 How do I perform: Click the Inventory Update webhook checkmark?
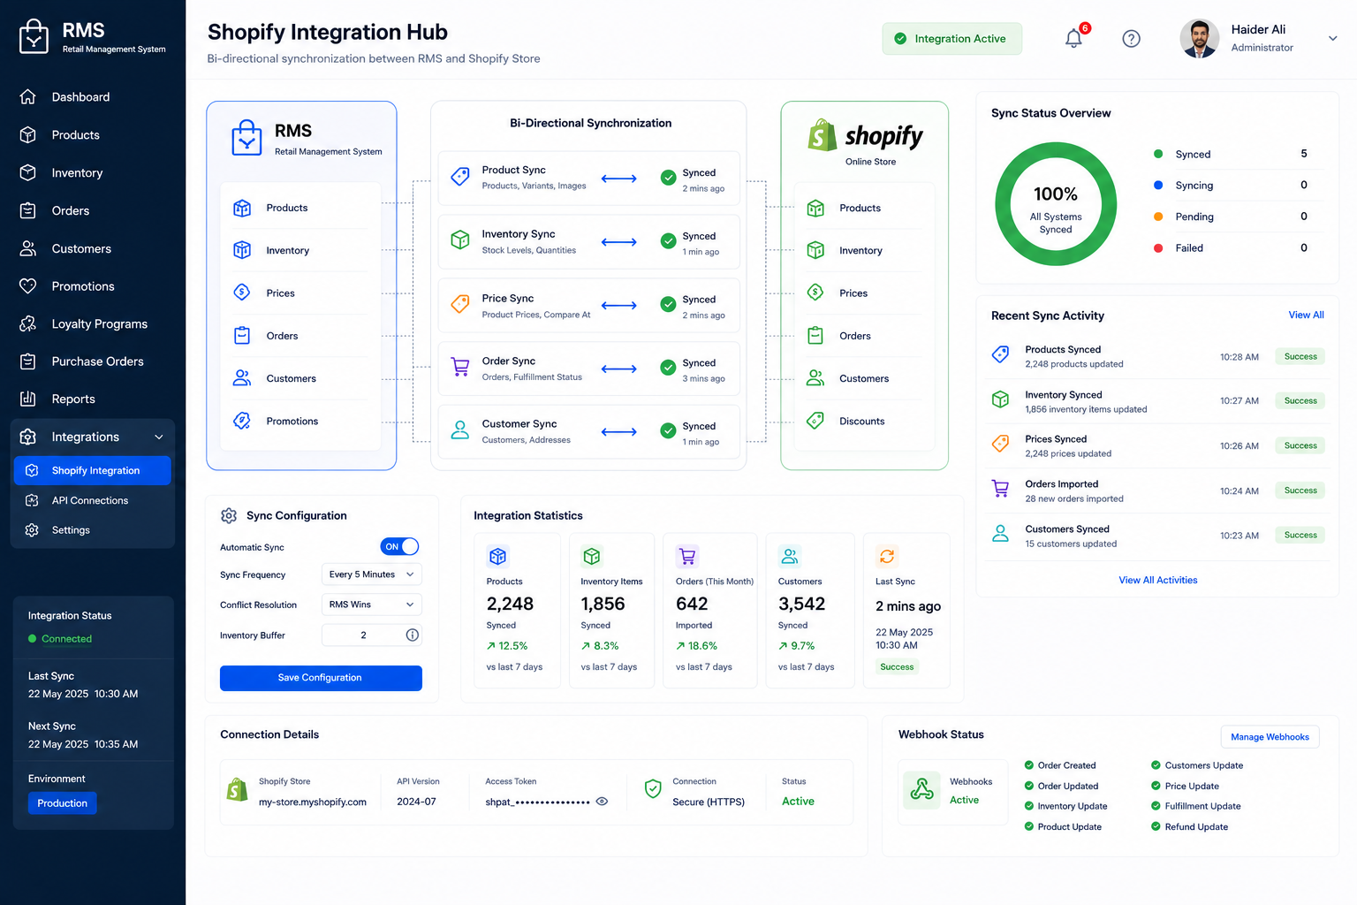[x=1029, y=806]
